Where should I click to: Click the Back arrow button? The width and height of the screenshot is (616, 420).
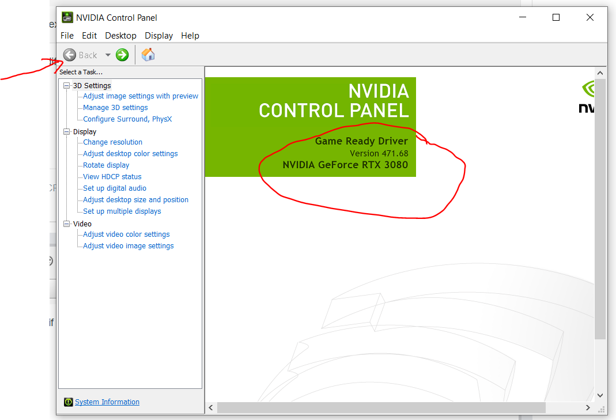click(x=70, y=55)
